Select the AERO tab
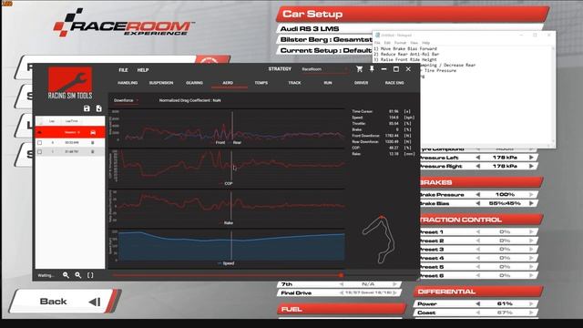This screenshot has height=328, width=583. tap(228, 83)
